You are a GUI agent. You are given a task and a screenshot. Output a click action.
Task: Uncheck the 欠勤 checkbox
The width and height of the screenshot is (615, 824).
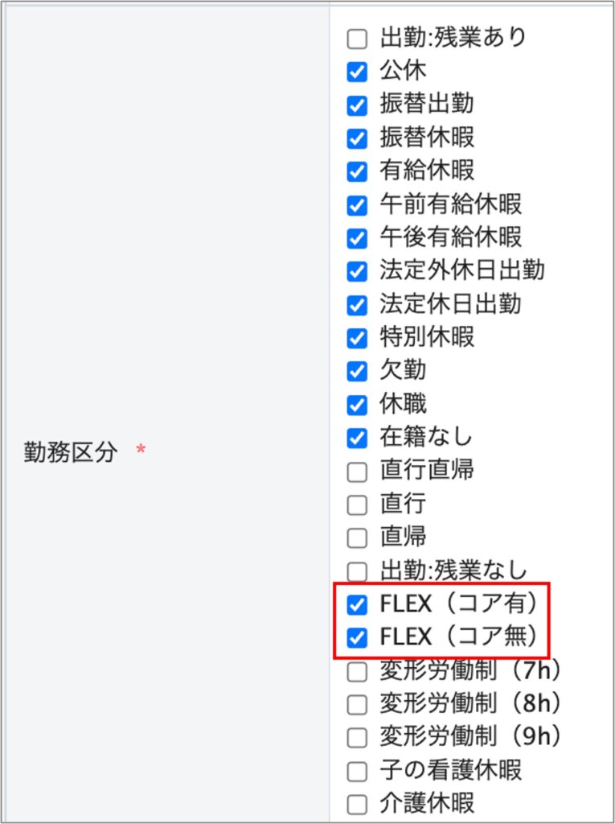coord(357,372)
